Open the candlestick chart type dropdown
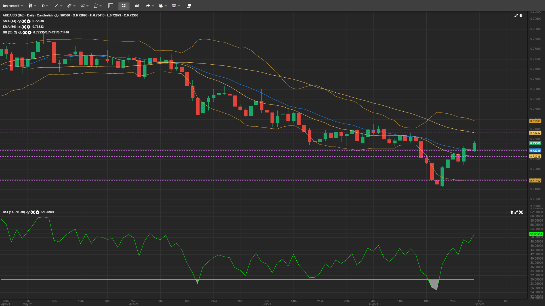 (35, 6)
